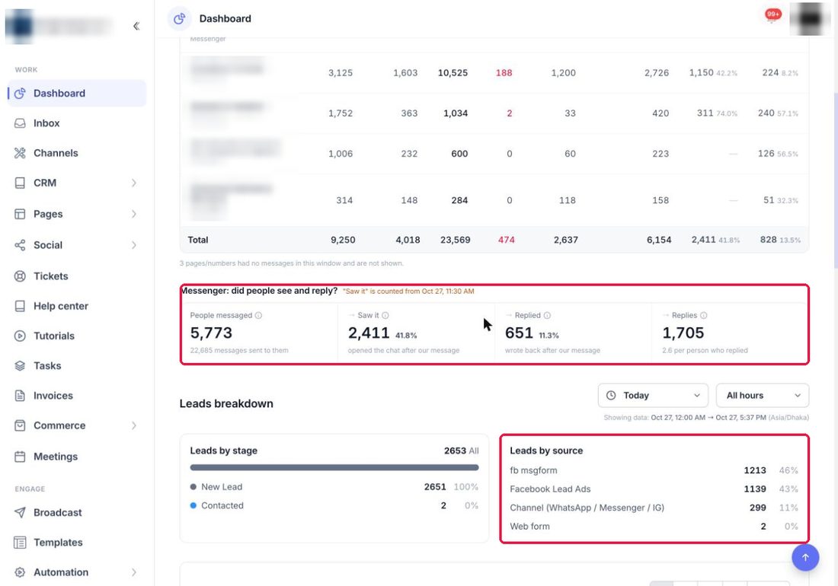Click the 2653 All leads count
This screenshot has height=586, width=838.
461,451
